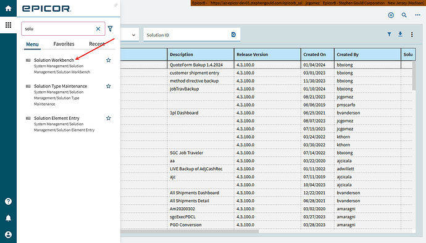Sort by Created On column header
The width and height of the screenshot is (426, 243).
(317, 54)
